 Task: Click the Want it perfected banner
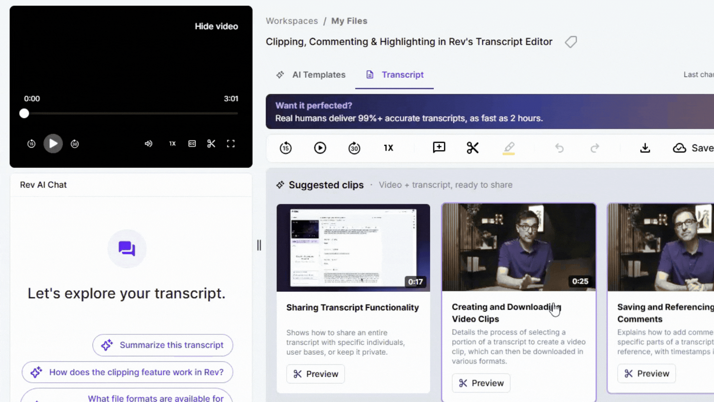pos(490,112)
